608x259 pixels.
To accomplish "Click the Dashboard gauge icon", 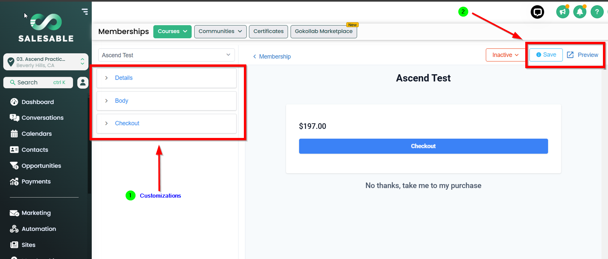I will click(x=14, y=102).
